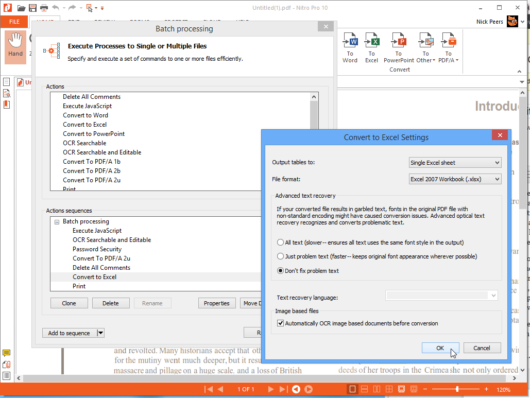The image size is (530, 398).
Task: Select Convert to PowerPoint in Actions list
Action: click(x=94, y=134)
